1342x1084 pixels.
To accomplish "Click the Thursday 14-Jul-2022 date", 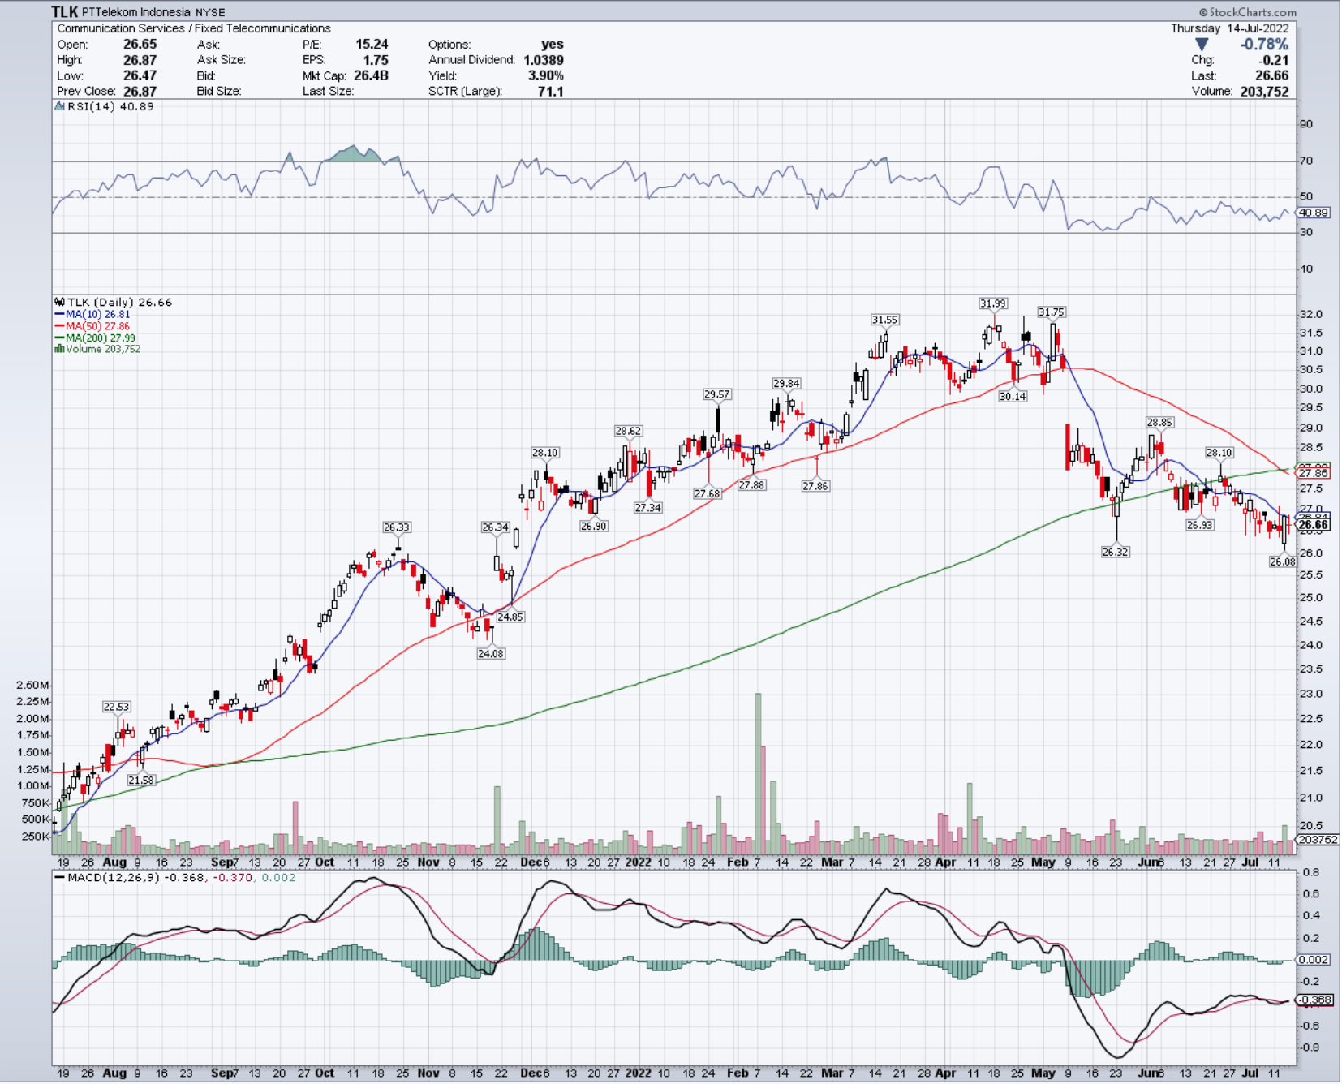I will (x=1229, y=28).
